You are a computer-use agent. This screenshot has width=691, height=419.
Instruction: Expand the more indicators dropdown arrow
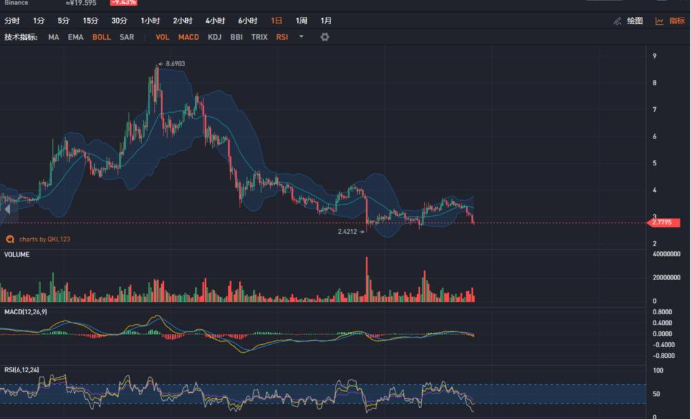click(301, 37)
